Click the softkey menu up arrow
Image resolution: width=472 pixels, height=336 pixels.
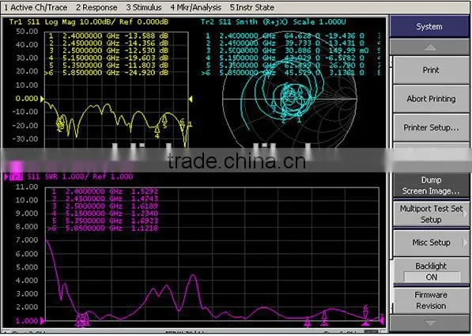pos(430,47)
